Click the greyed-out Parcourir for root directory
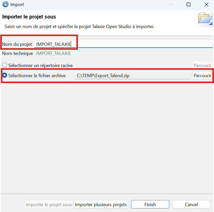 (202, 66)
